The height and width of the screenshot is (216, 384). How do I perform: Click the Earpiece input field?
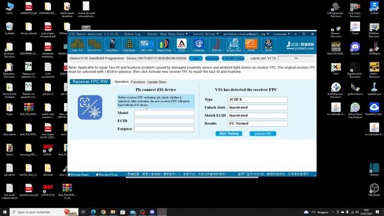[x=164, y=129]
